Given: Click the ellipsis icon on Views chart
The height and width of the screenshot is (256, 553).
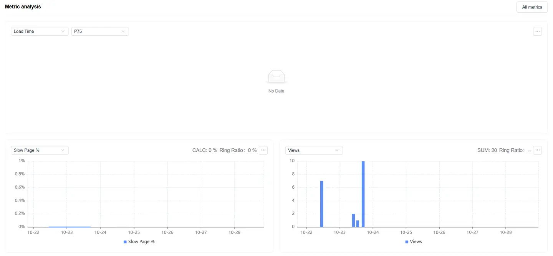Looking at the screenshot, I should [537, 150].
